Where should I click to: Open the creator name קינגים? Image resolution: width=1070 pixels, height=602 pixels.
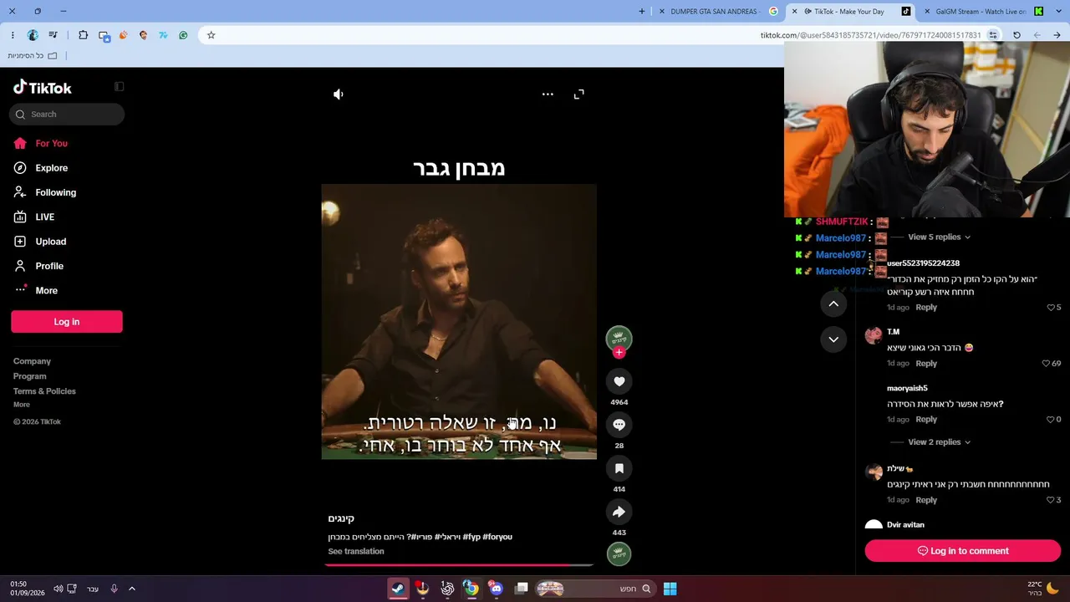click(x=341, y=519)
